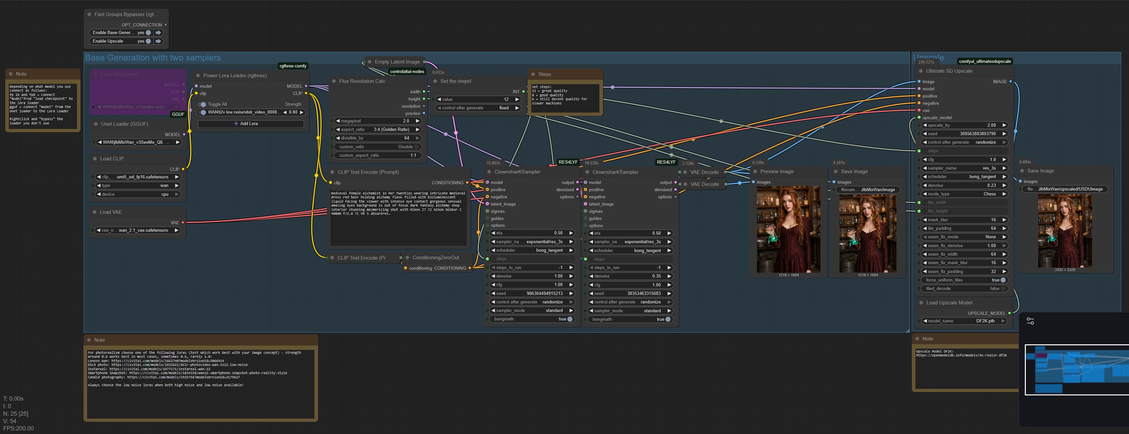Click the denoise 0.23 slider in Ultimate SD Upscale

964,185
